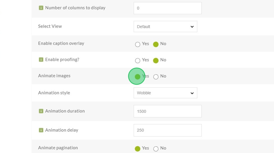Viewport: 274px width, 153px height.
Task: Select No for Enable caption overlay
Action: click(156, 44)
